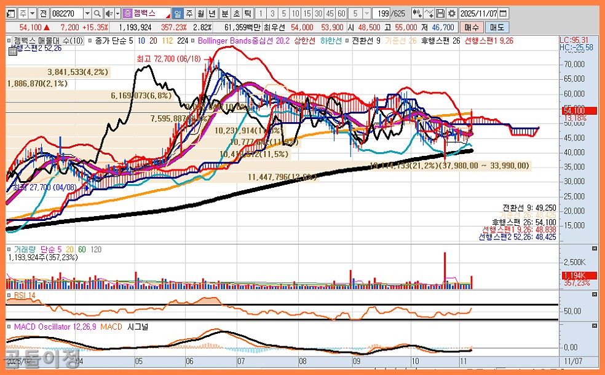This screenshot has width=605, height=375.
Task: Click the 최고 72,700 (06/18) high marker
Action: coord(169,59)
